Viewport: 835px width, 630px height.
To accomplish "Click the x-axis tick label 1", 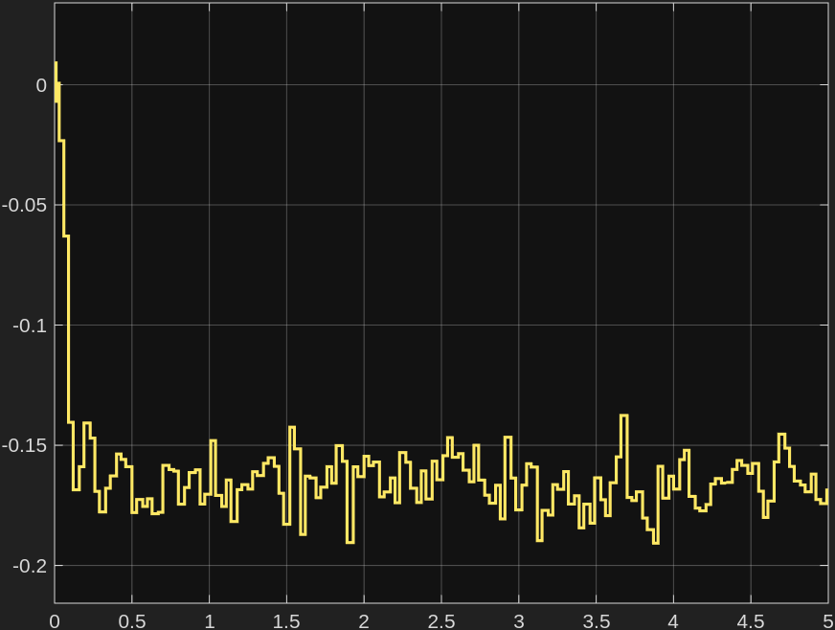I will (210, 619).
